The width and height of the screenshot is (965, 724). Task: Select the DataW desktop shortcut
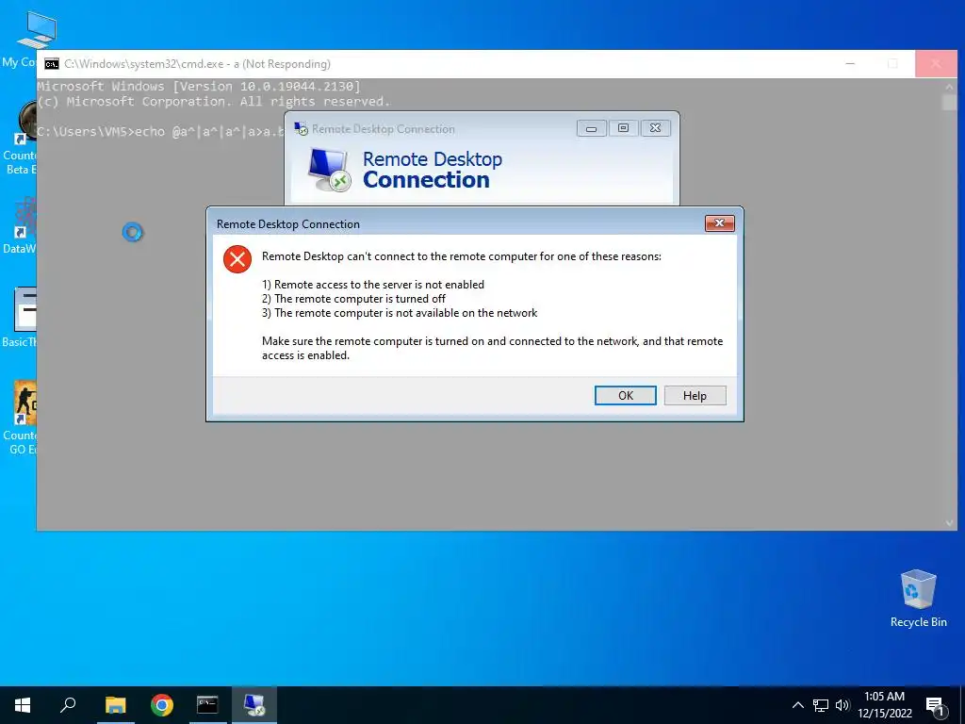pyautogui.click(x=19, y=225)
